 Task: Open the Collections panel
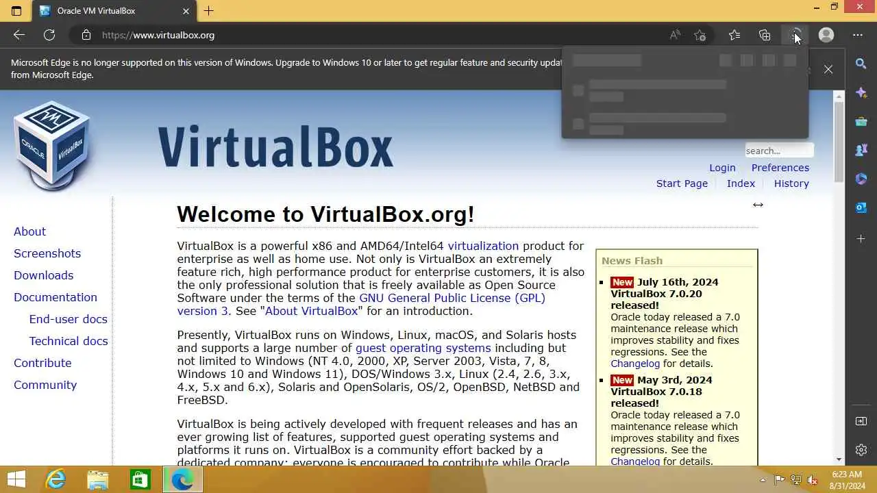coord(765,35)
